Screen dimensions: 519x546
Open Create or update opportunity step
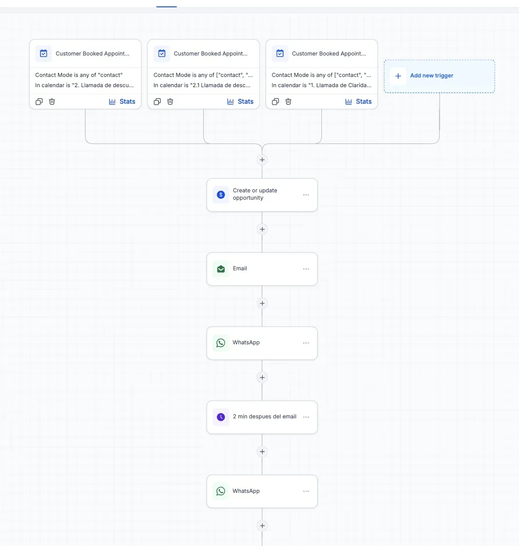pos(262,195)
